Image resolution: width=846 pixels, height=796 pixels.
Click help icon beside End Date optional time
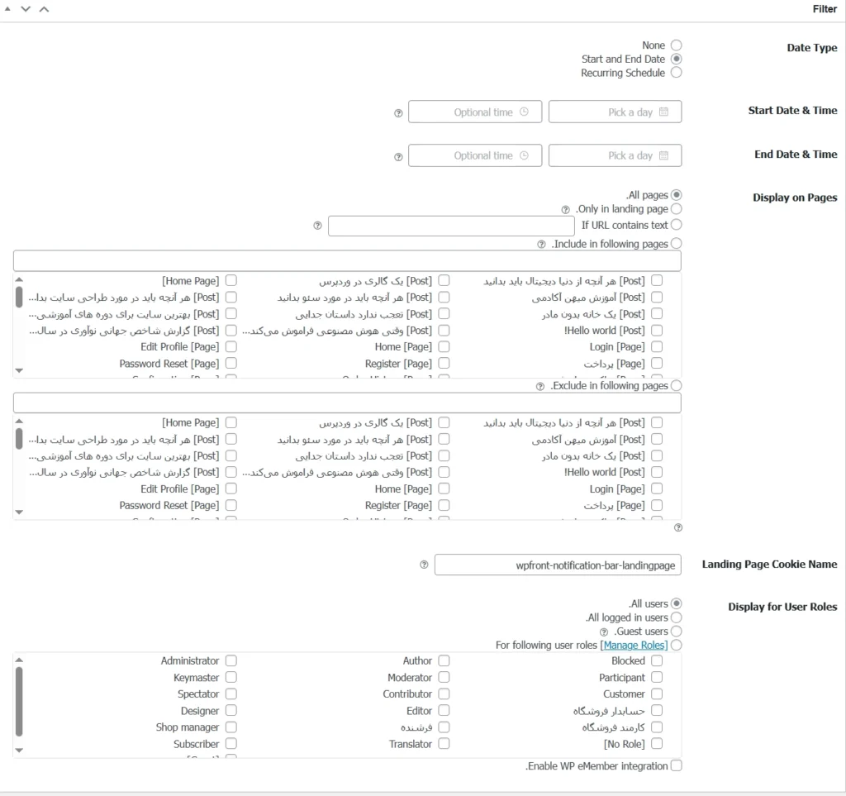point(398,156)
